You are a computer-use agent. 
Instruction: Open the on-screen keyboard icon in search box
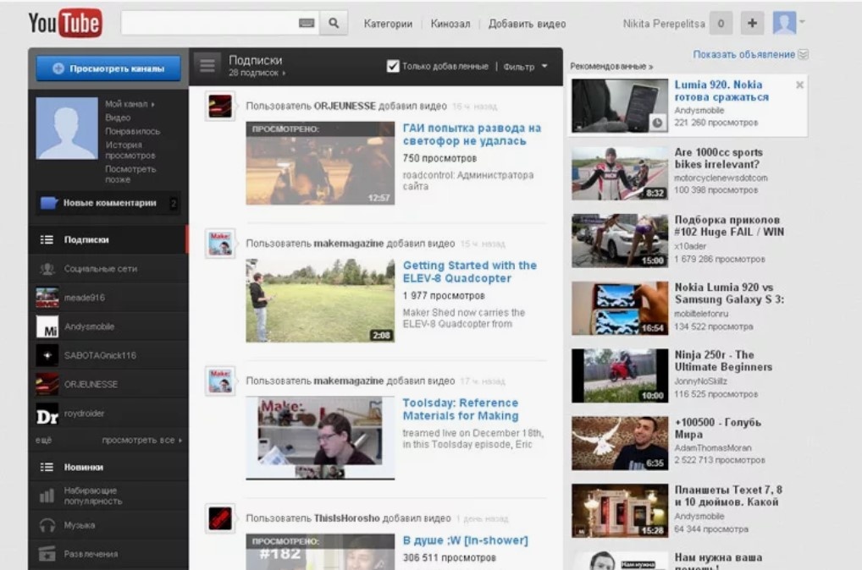pyautogui.click(x=307, y=23)
